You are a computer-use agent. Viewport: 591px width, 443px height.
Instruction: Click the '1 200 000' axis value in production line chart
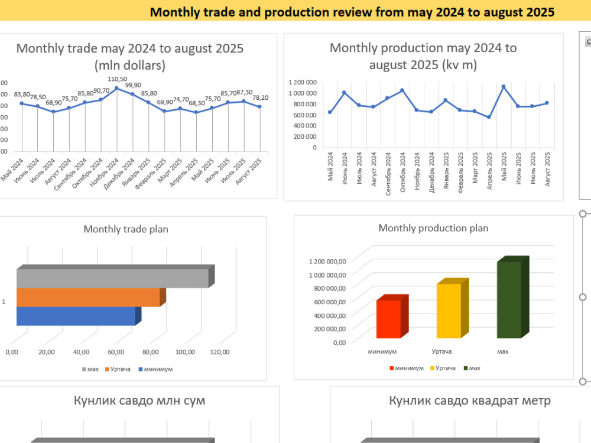coord(302,82)
